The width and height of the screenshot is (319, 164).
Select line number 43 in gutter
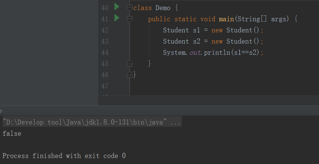tap(105, 41)
